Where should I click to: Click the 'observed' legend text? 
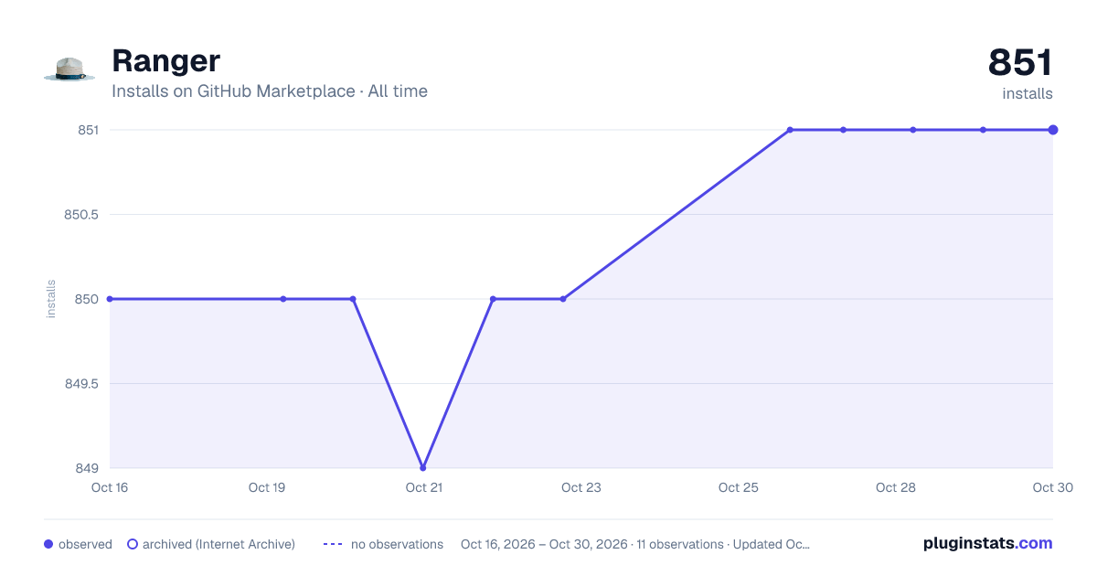click(85, 544)
